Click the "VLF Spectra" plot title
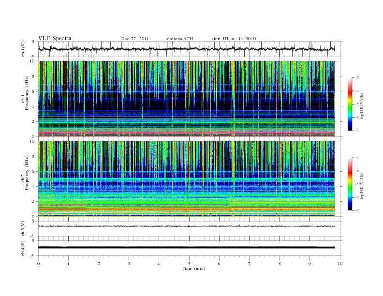Image resolution: width=383 pixels, height=296 pixels. [55, 38]
